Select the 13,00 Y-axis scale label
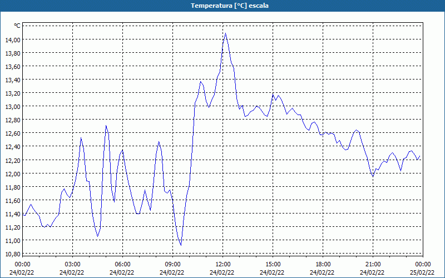Viewport: 445px width, 278px height. click(13, 107)
